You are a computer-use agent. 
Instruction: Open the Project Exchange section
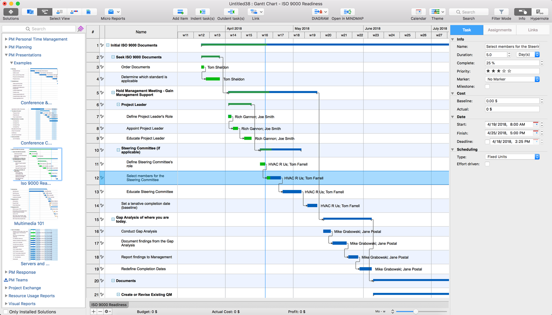coord(25,288)
